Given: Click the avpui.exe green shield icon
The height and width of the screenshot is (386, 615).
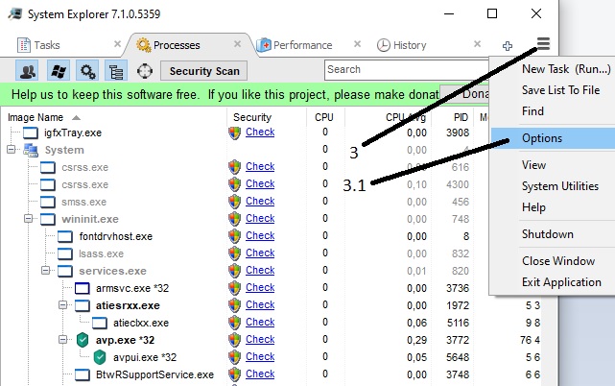Looking at the screenshot, I should (x=100, y=357).
